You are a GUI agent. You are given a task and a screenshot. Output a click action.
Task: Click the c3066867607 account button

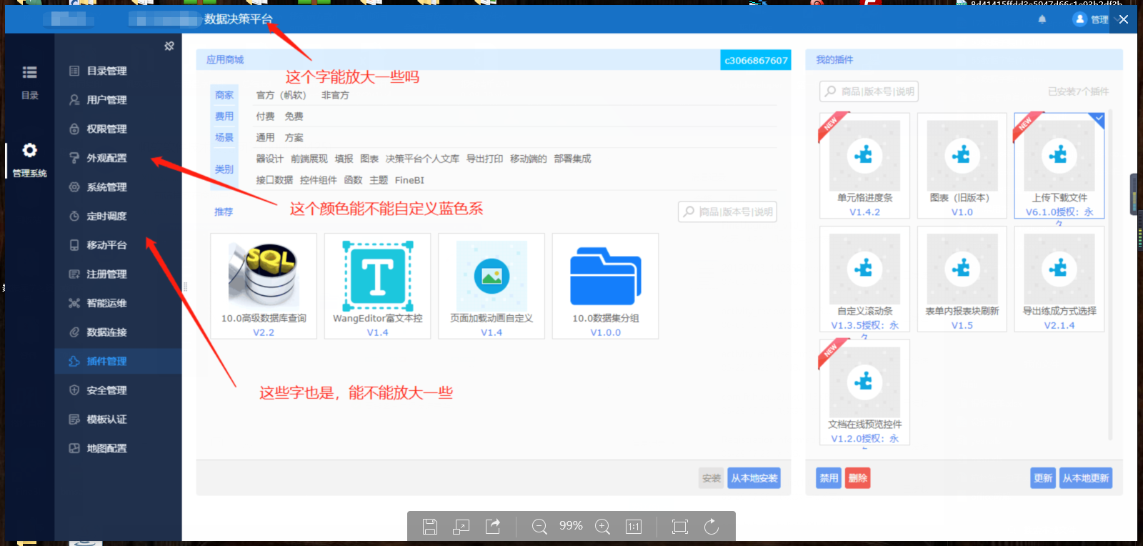click(756, 60)
